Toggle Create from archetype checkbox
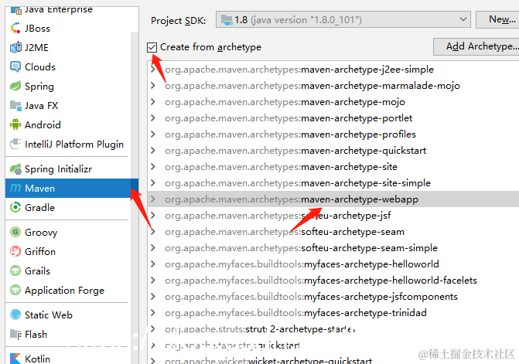Screen dimensions: 519x364 (152, 47)
